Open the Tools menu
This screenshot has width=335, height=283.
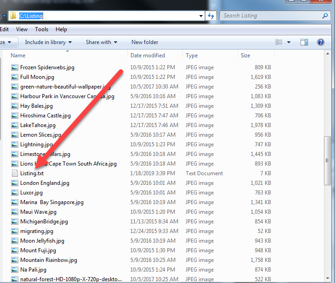pyautogui.click(x=41, y=29)
